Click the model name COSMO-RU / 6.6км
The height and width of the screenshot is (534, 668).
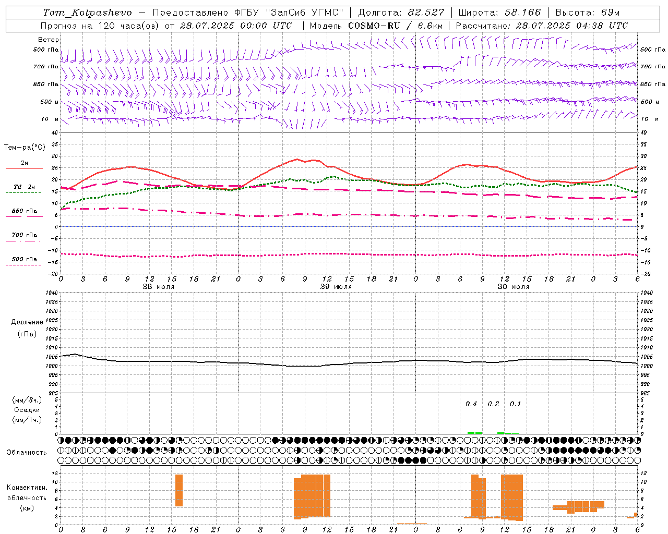click(396, 26)
